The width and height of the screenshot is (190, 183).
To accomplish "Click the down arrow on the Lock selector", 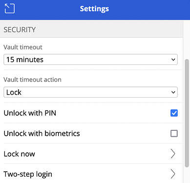I will [173, 92].
